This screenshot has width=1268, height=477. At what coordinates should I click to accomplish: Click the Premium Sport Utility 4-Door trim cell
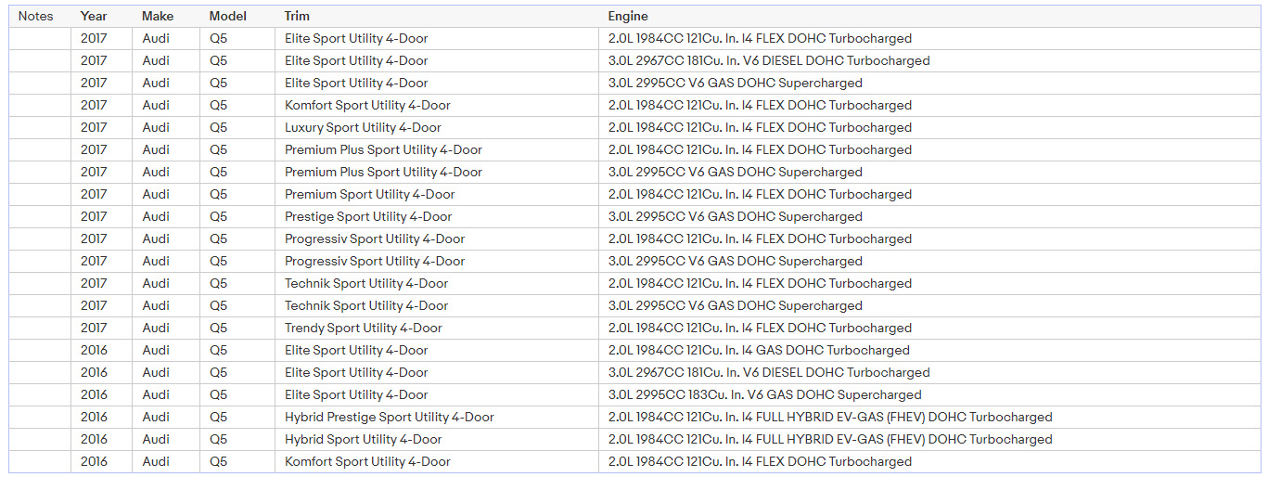[370, 194]
